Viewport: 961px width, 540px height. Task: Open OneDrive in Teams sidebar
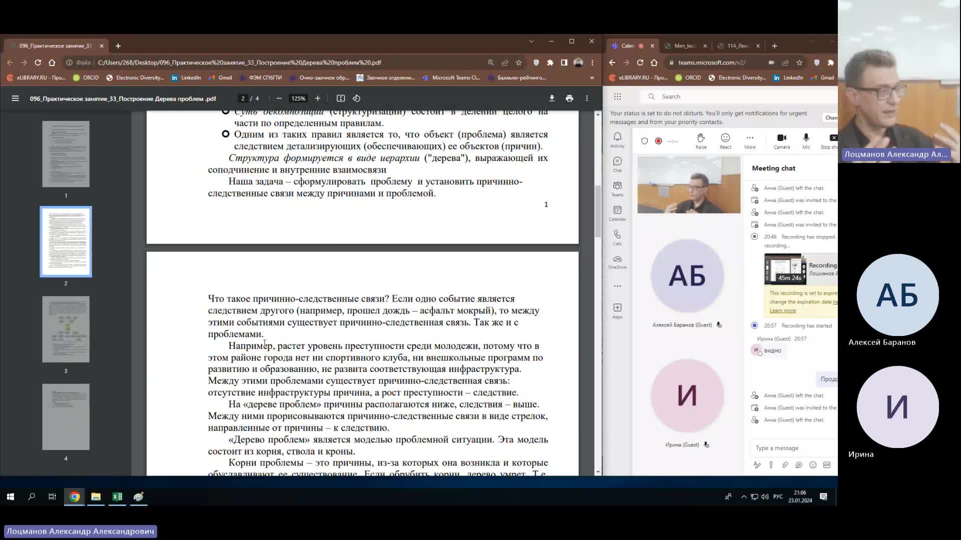tap(617, 262)
